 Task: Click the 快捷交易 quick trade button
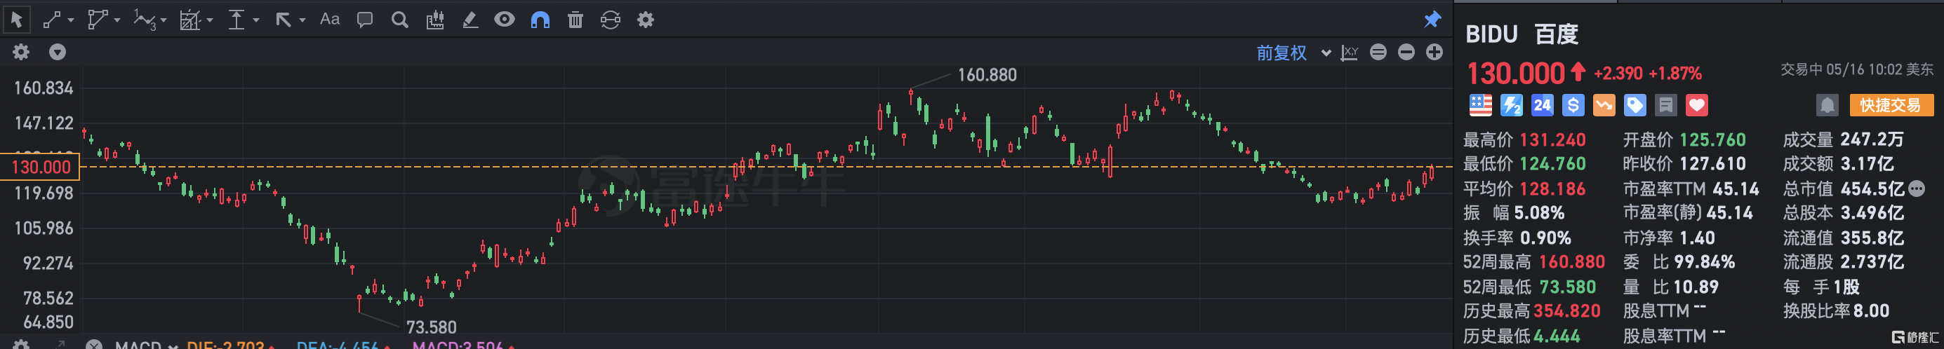1891,106
